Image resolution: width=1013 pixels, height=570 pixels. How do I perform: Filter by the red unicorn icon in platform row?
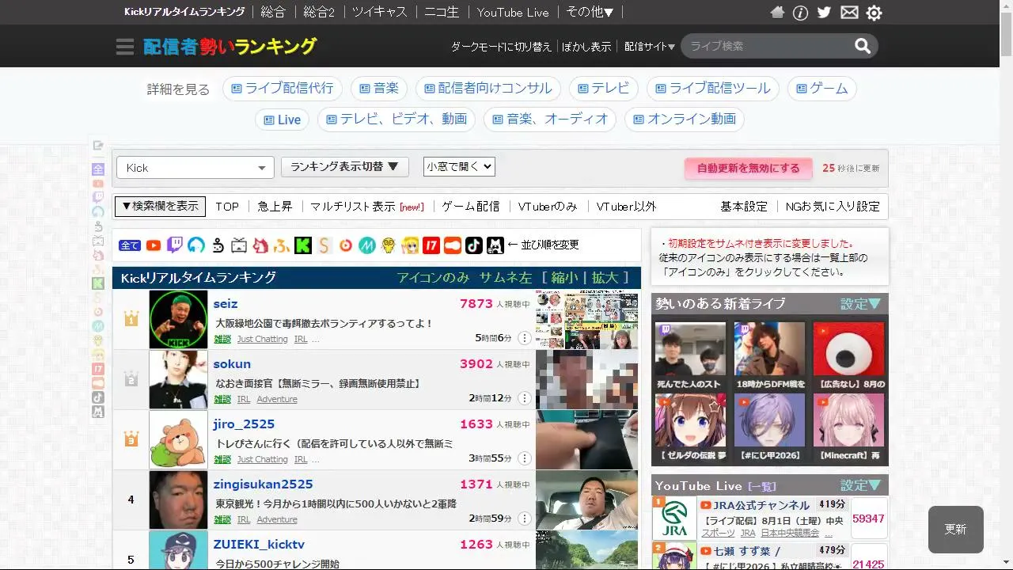(x=260, y=245)
